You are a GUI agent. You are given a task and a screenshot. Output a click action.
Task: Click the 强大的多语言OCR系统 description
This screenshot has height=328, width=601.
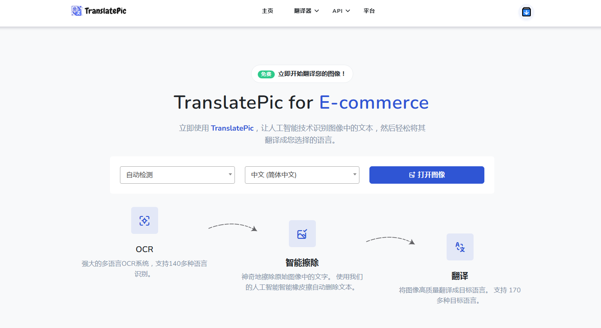tap(144, 269)
